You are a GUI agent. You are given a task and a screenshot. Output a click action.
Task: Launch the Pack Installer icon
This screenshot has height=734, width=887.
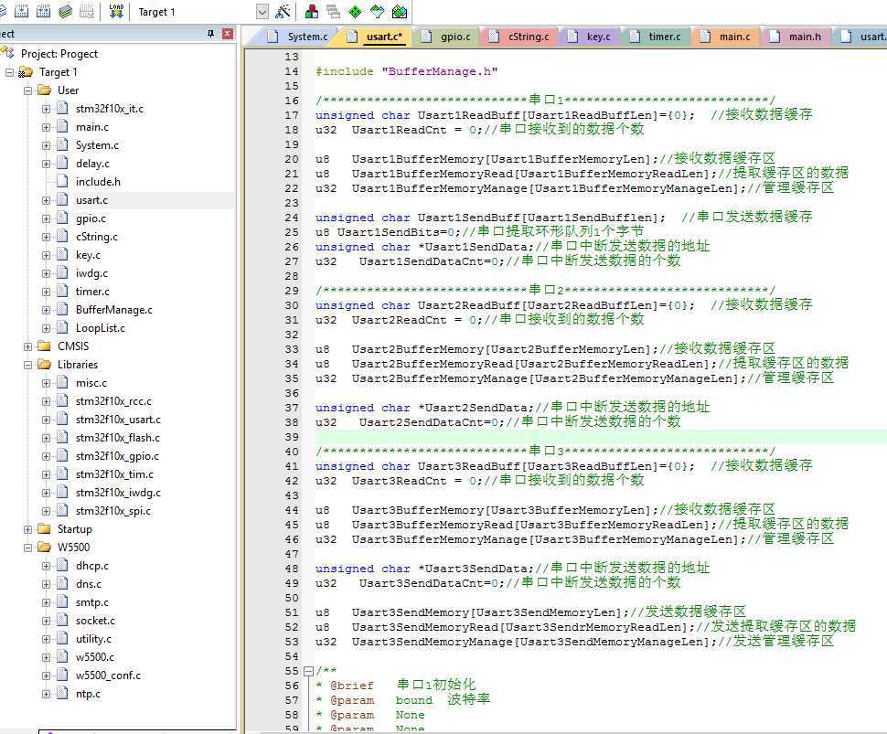click(400, 11)
